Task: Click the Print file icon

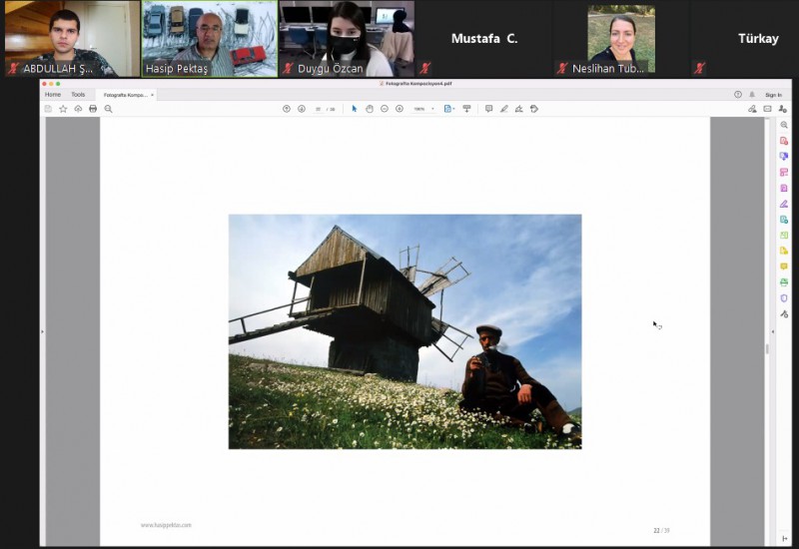Action: coord(93,109)
